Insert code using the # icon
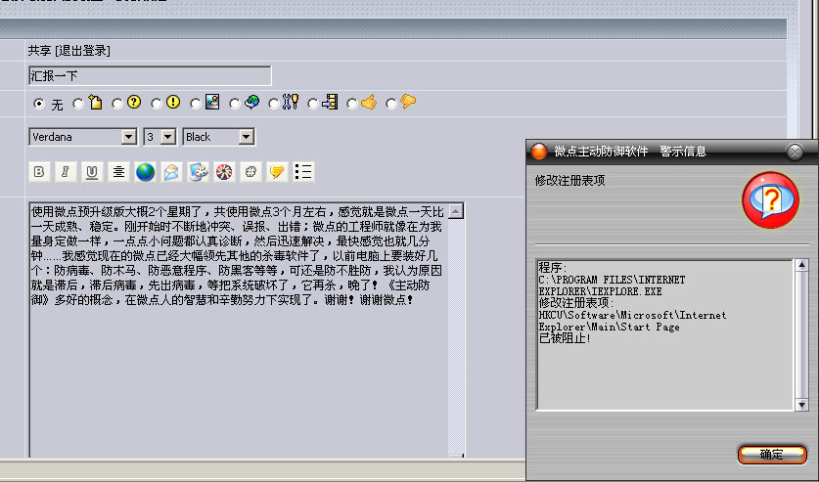Viewport: 819px width, 482px height. pyautogui.click(x=250, y=172)
